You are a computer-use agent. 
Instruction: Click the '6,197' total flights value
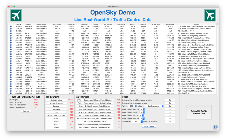click(x=36, y=100)
